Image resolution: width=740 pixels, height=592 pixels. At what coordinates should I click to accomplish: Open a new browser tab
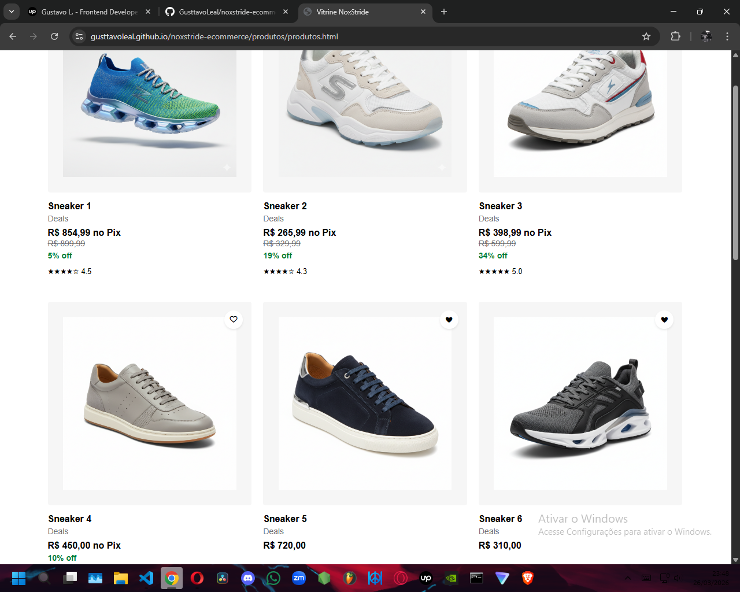tap(444, 12)
